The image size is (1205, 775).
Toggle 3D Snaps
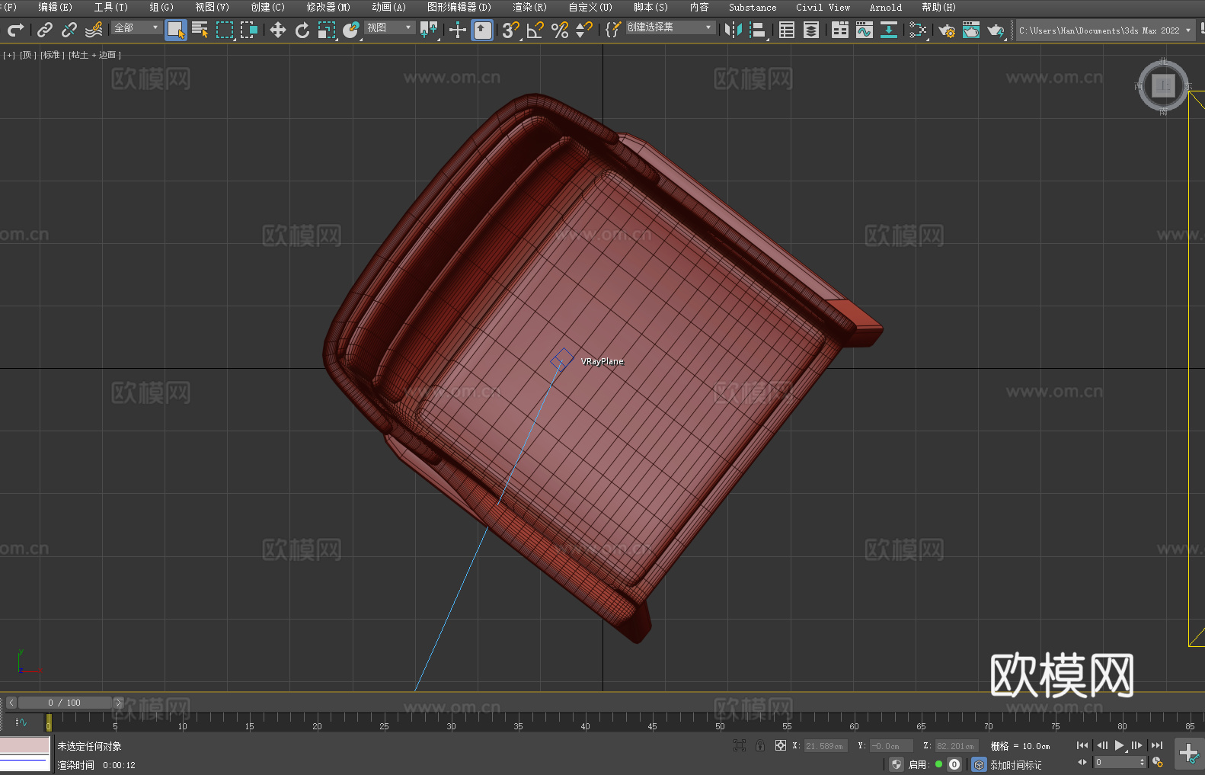[511, 30]
